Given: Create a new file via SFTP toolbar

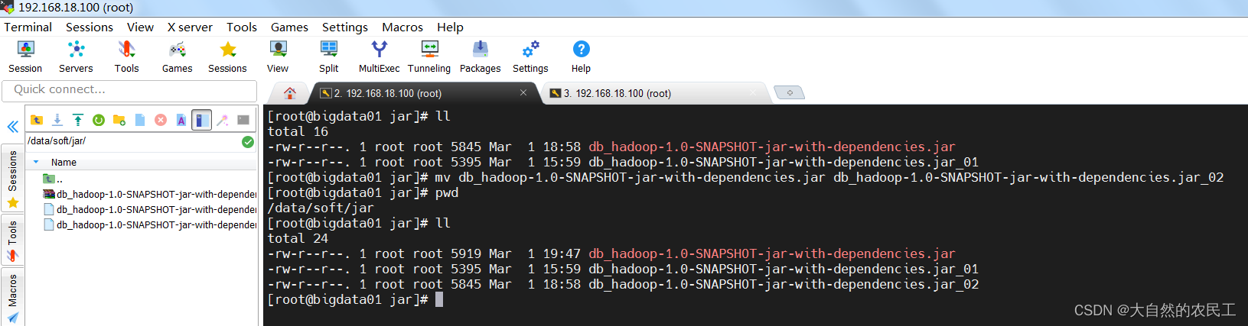Looking at the screenshot, I should click(140, 120).
